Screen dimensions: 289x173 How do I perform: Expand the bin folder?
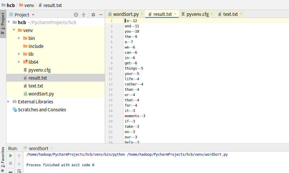point(19,38)
